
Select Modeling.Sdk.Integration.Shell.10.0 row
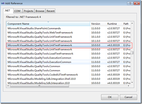(x=68, y=79)
